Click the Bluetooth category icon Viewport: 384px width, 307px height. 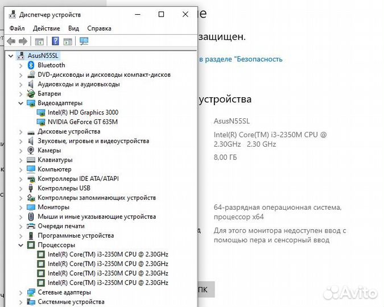point(31,65)
